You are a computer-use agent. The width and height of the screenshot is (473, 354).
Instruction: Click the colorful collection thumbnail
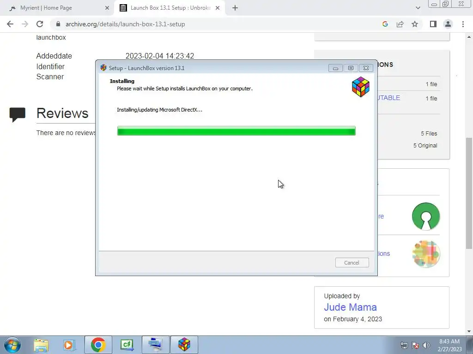(x=425, y=254)
